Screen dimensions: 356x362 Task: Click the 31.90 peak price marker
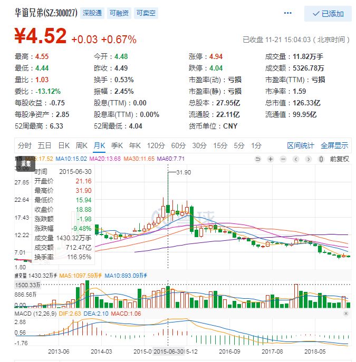click(184, 172)
